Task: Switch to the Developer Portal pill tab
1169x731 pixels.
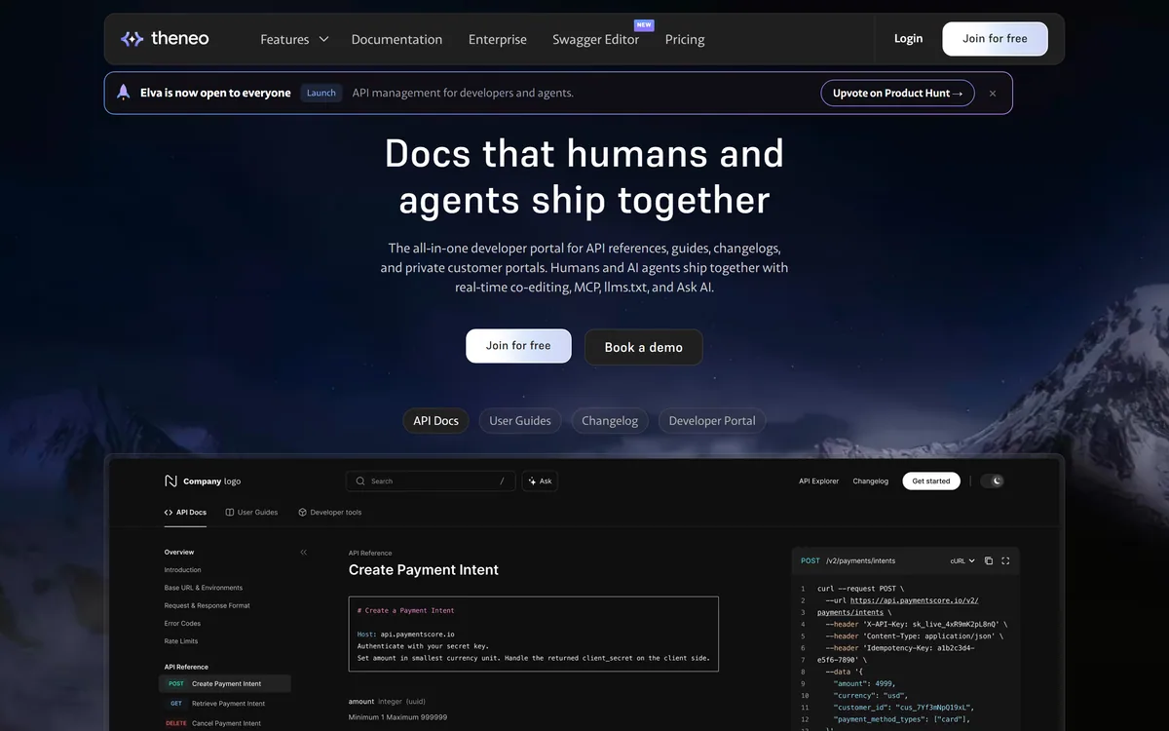Action: coord(712,421)
